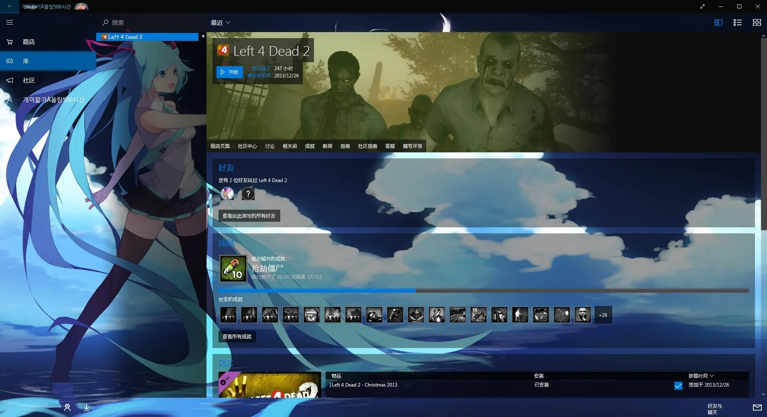Open the 相关组 link
The width and height of the screenshot is (767, 417).
click(x=289, y=146)
